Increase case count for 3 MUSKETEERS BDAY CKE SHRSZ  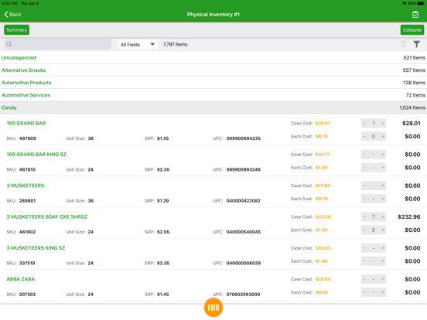tap(383, 217)
